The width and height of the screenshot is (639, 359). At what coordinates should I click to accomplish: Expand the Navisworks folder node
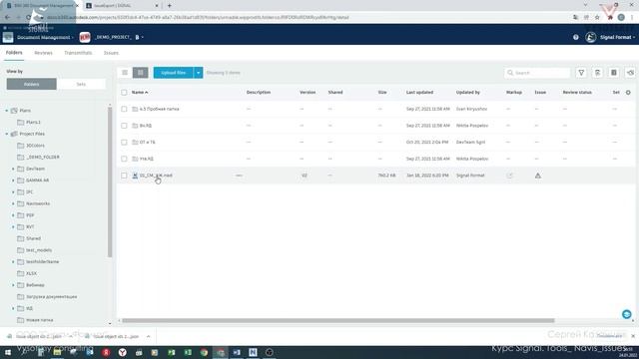13,203
